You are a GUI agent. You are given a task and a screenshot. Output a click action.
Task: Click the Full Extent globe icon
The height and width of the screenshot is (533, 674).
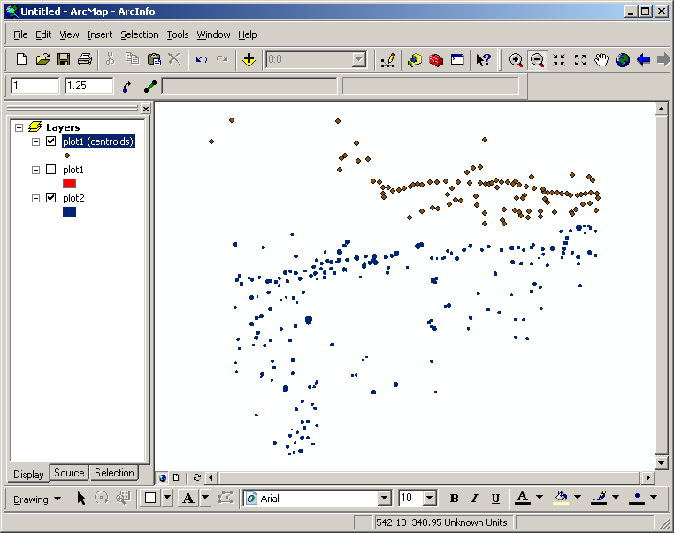coord(623,60)
